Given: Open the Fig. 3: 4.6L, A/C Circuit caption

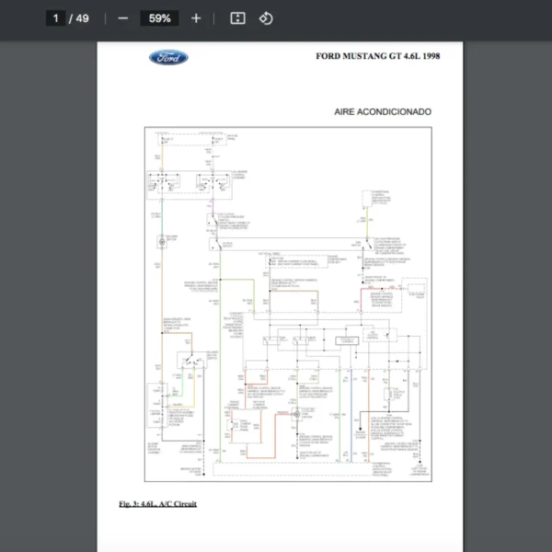Looking at the screenshot, I should click(x=157, y=503).
